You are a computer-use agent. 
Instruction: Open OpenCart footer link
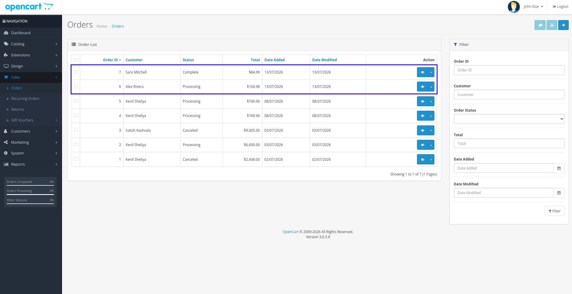point(290,232)
